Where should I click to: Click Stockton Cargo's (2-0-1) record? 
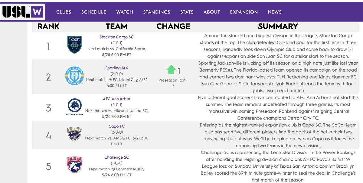[116, 43]
